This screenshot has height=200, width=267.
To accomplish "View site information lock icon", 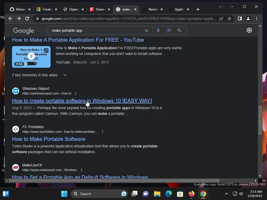I will coord(38,18).
